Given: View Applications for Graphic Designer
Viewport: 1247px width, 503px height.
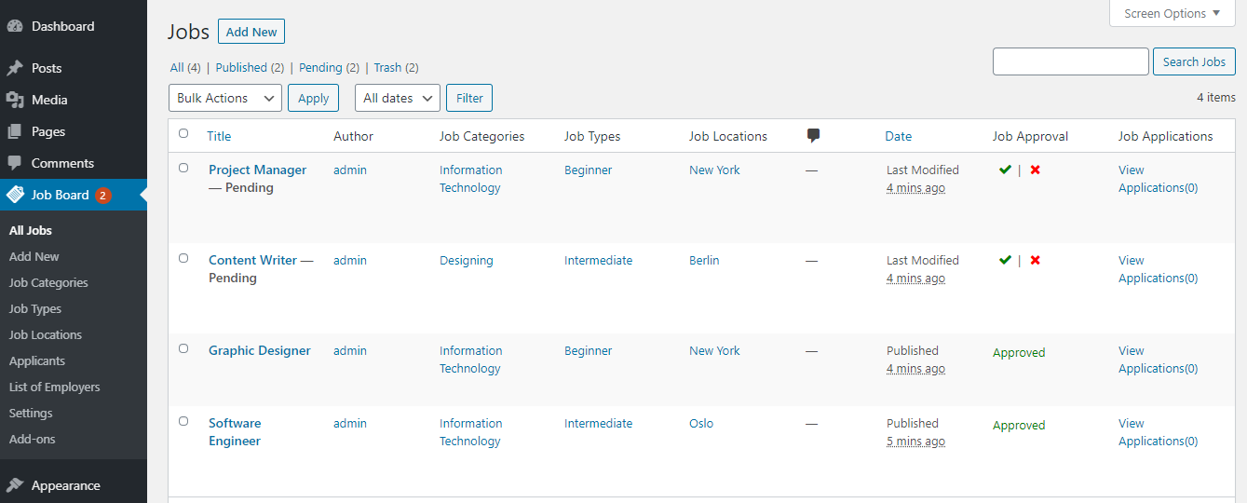Looking at the screenshot, I should click(1158, 360).
